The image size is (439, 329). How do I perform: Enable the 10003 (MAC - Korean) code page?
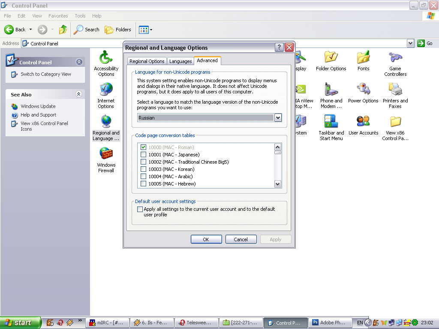144,169
